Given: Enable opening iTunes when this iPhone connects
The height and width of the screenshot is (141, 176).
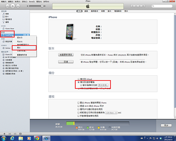Looking at the screenshot, I should pos(78,103).
